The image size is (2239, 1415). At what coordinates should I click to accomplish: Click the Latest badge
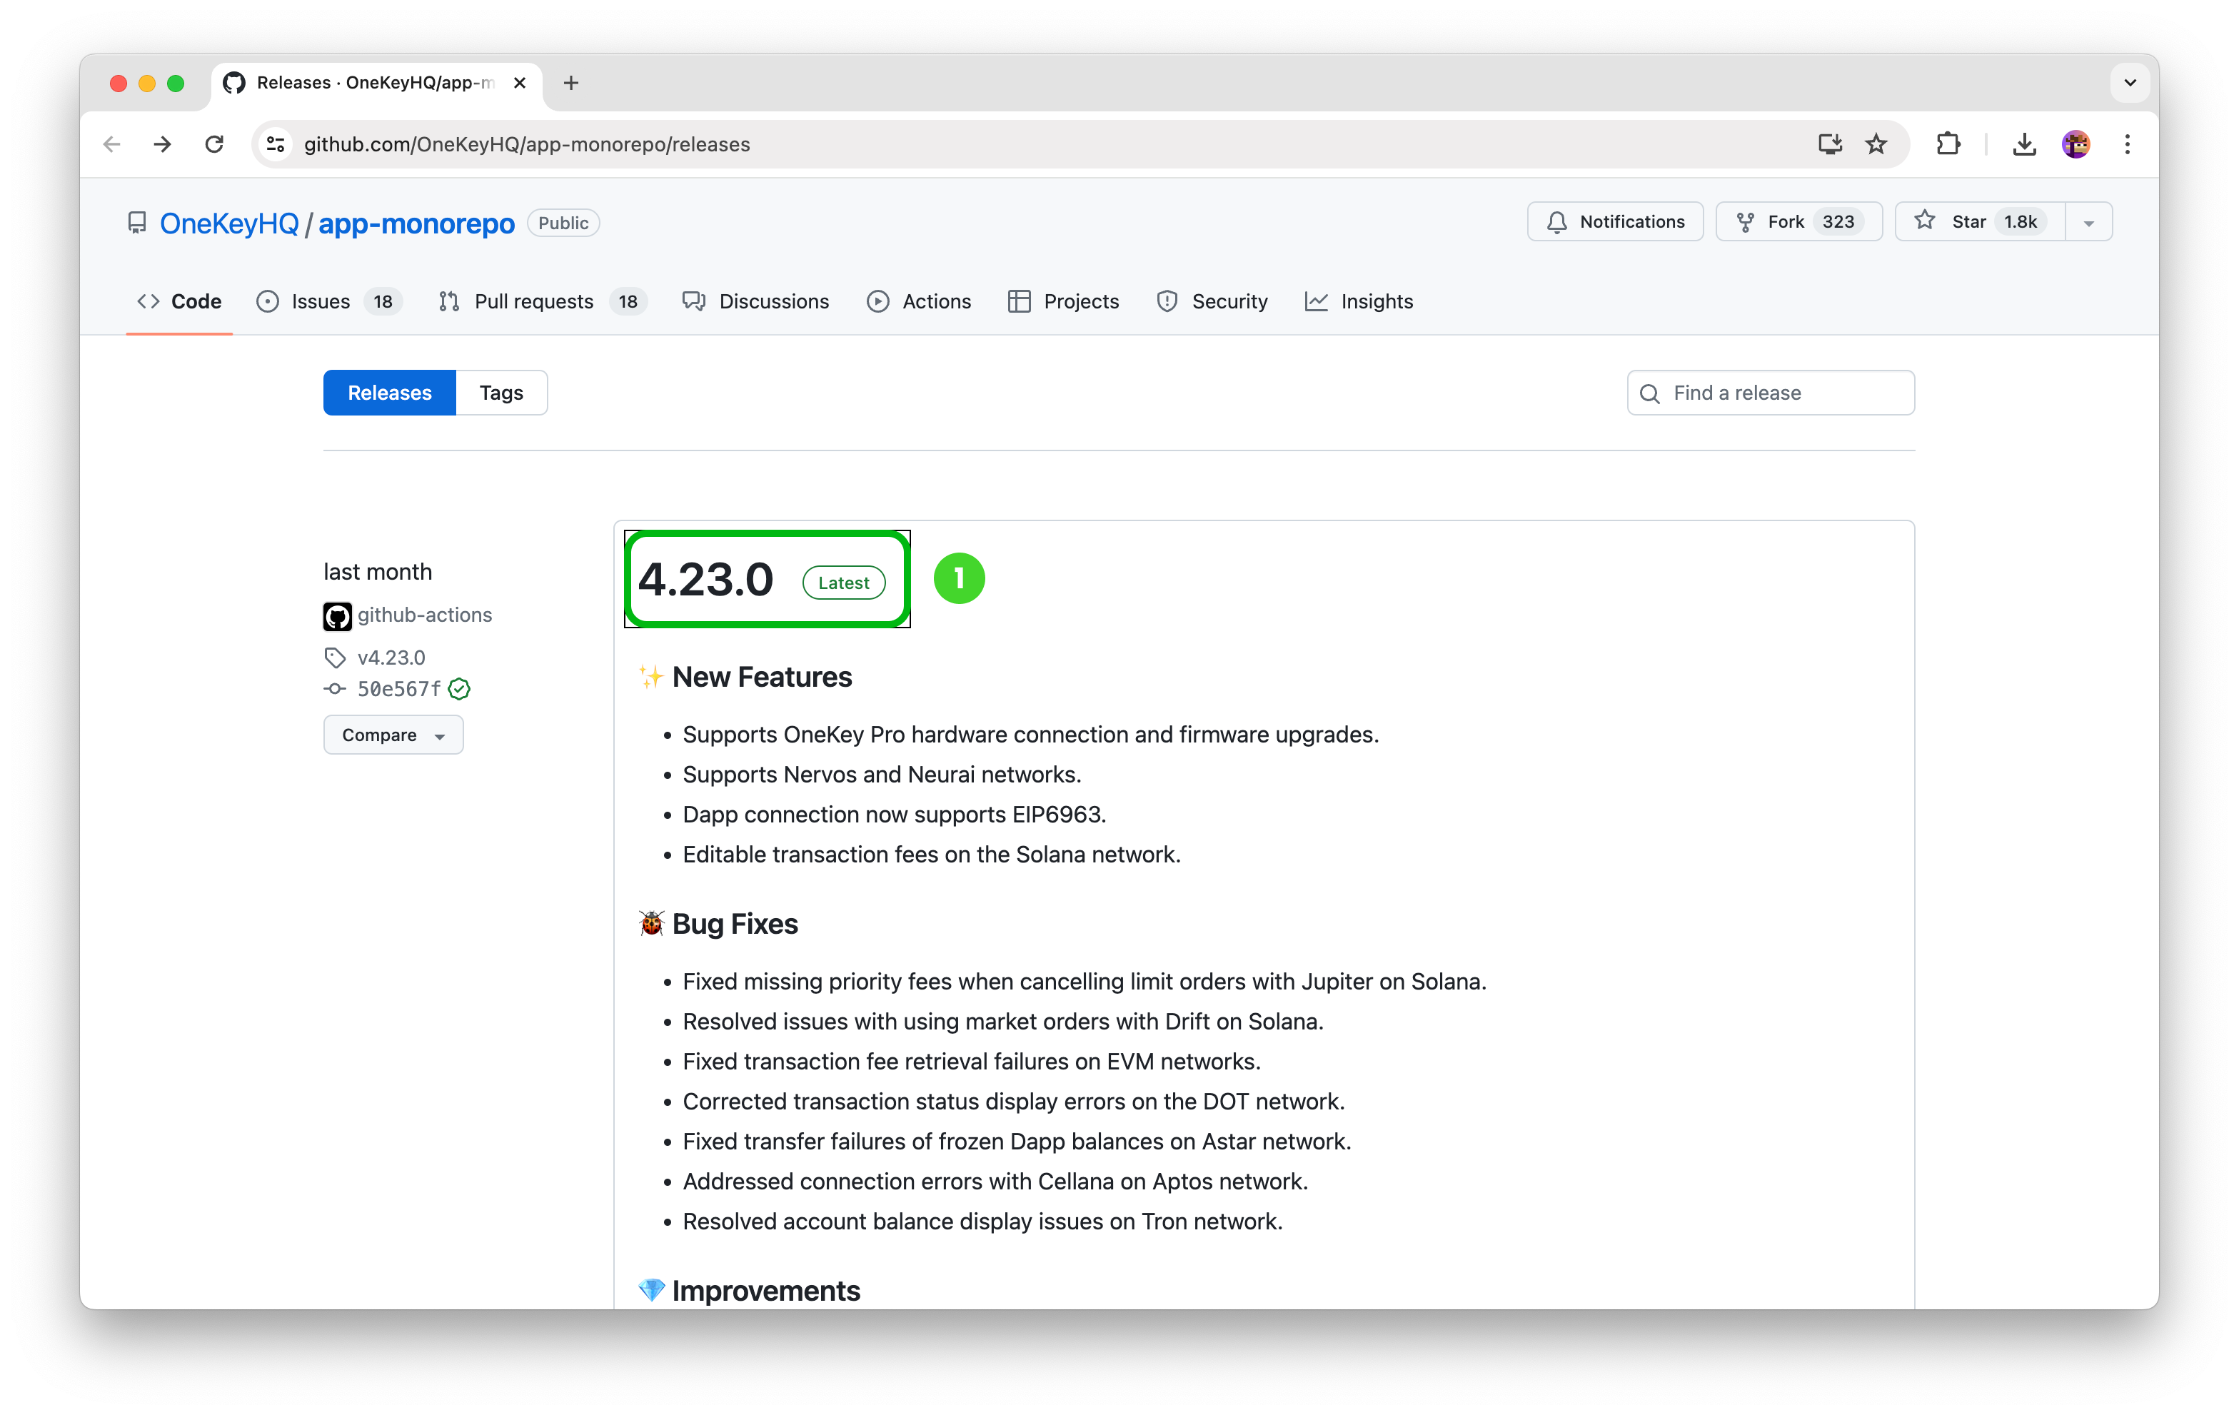[x=843, y=583]
